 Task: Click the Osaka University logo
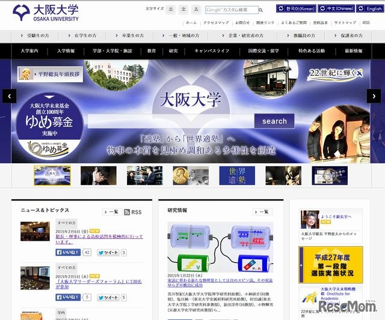(46, 13)
